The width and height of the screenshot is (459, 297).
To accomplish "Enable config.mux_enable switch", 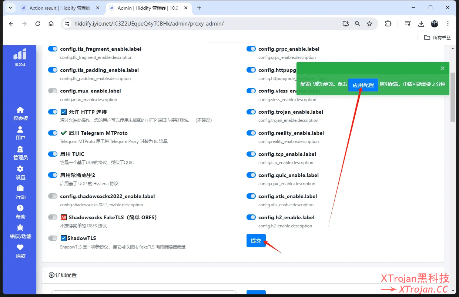I will 53,91.
